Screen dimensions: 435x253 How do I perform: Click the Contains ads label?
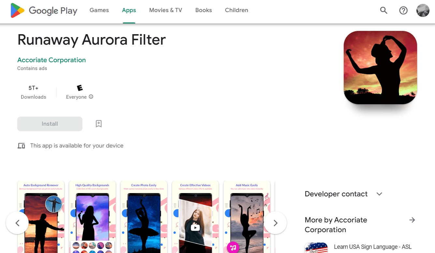[x=32, y=68]
